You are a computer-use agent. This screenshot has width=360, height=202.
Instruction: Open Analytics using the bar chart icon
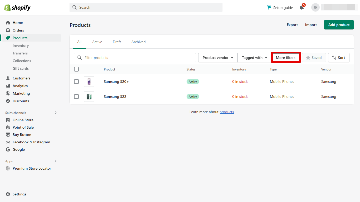(x=8, y=85)
